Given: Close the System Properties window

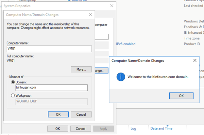Looking at the screenshot, I should pos(112,6).
